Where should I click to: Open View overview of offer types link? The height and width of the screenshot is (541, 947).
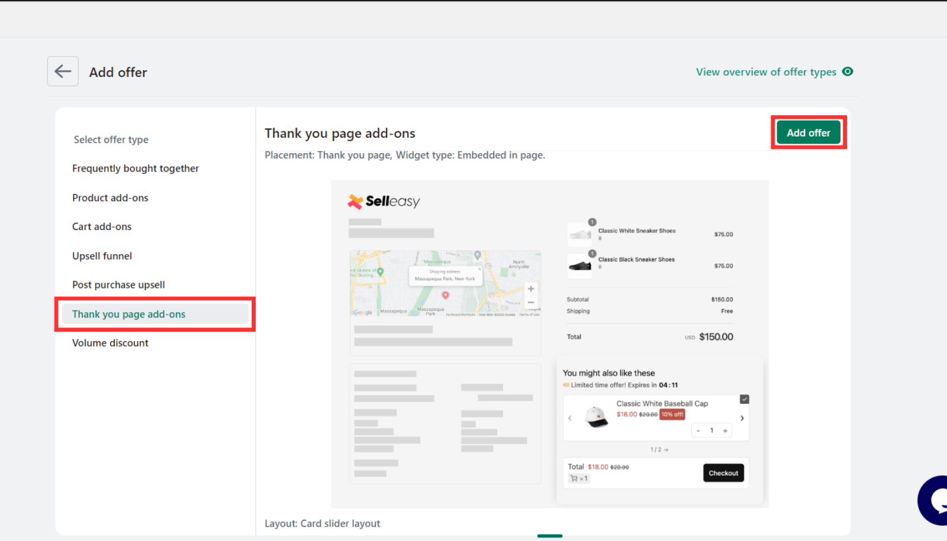(765, 72)
